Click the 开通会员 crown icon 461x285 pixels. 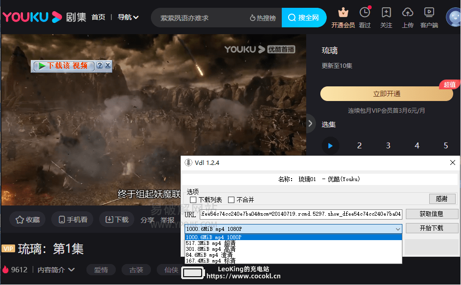coord(343,13)
